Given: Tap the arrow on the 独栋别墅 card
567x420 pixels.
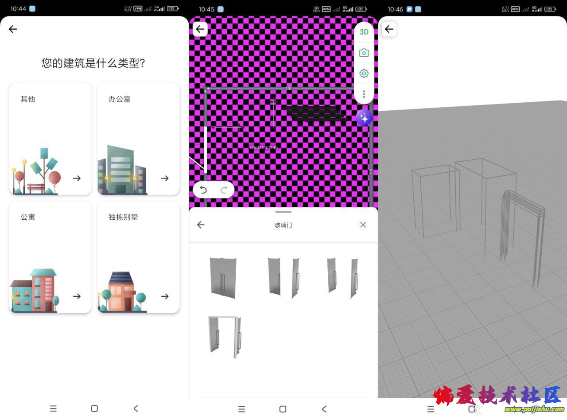Looking at the screenshot, I should click(x=165, y=296).
